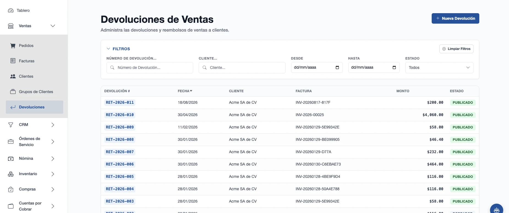
Task: Click the Devoluciones return arrow icon
Action: 13,107
